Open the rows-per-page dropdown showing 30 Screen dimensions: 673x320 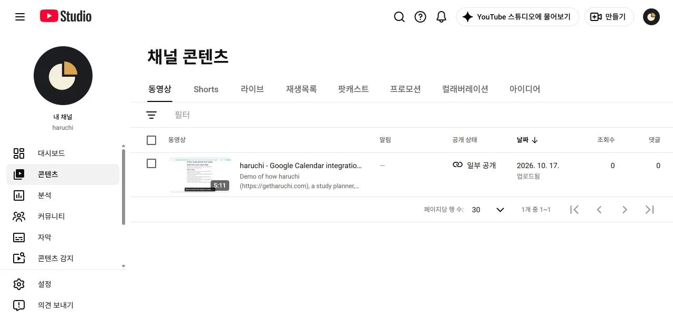(488, 210)
